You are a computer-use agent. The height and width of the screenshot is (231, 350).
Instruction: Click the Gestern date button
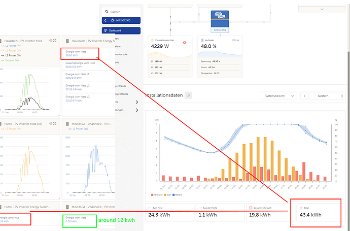(323, 96)
